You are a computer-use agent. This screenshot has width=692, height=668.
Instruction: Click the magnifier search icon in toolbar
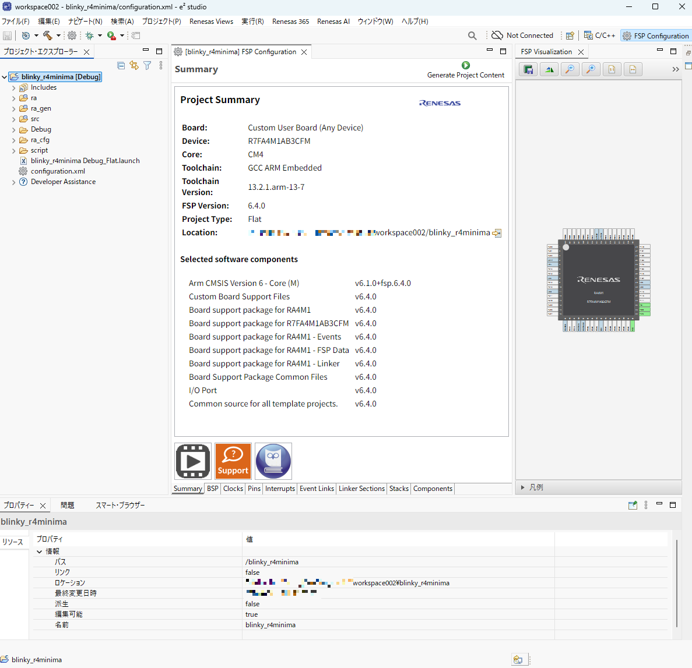472,36
